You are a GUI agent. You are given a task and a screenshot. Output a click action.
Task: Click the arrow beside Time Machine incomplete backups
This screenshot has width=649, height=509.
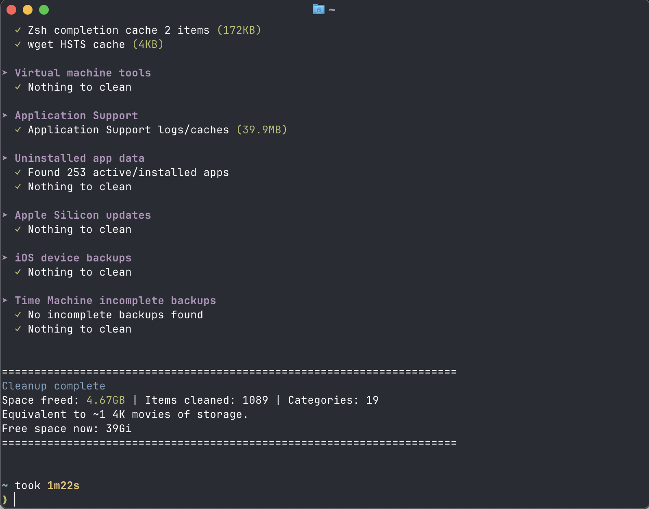point(5,300)
